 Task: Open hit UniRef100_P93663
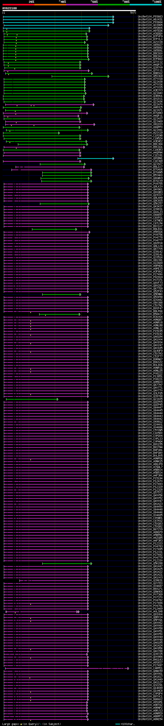[x=150, y=17]
